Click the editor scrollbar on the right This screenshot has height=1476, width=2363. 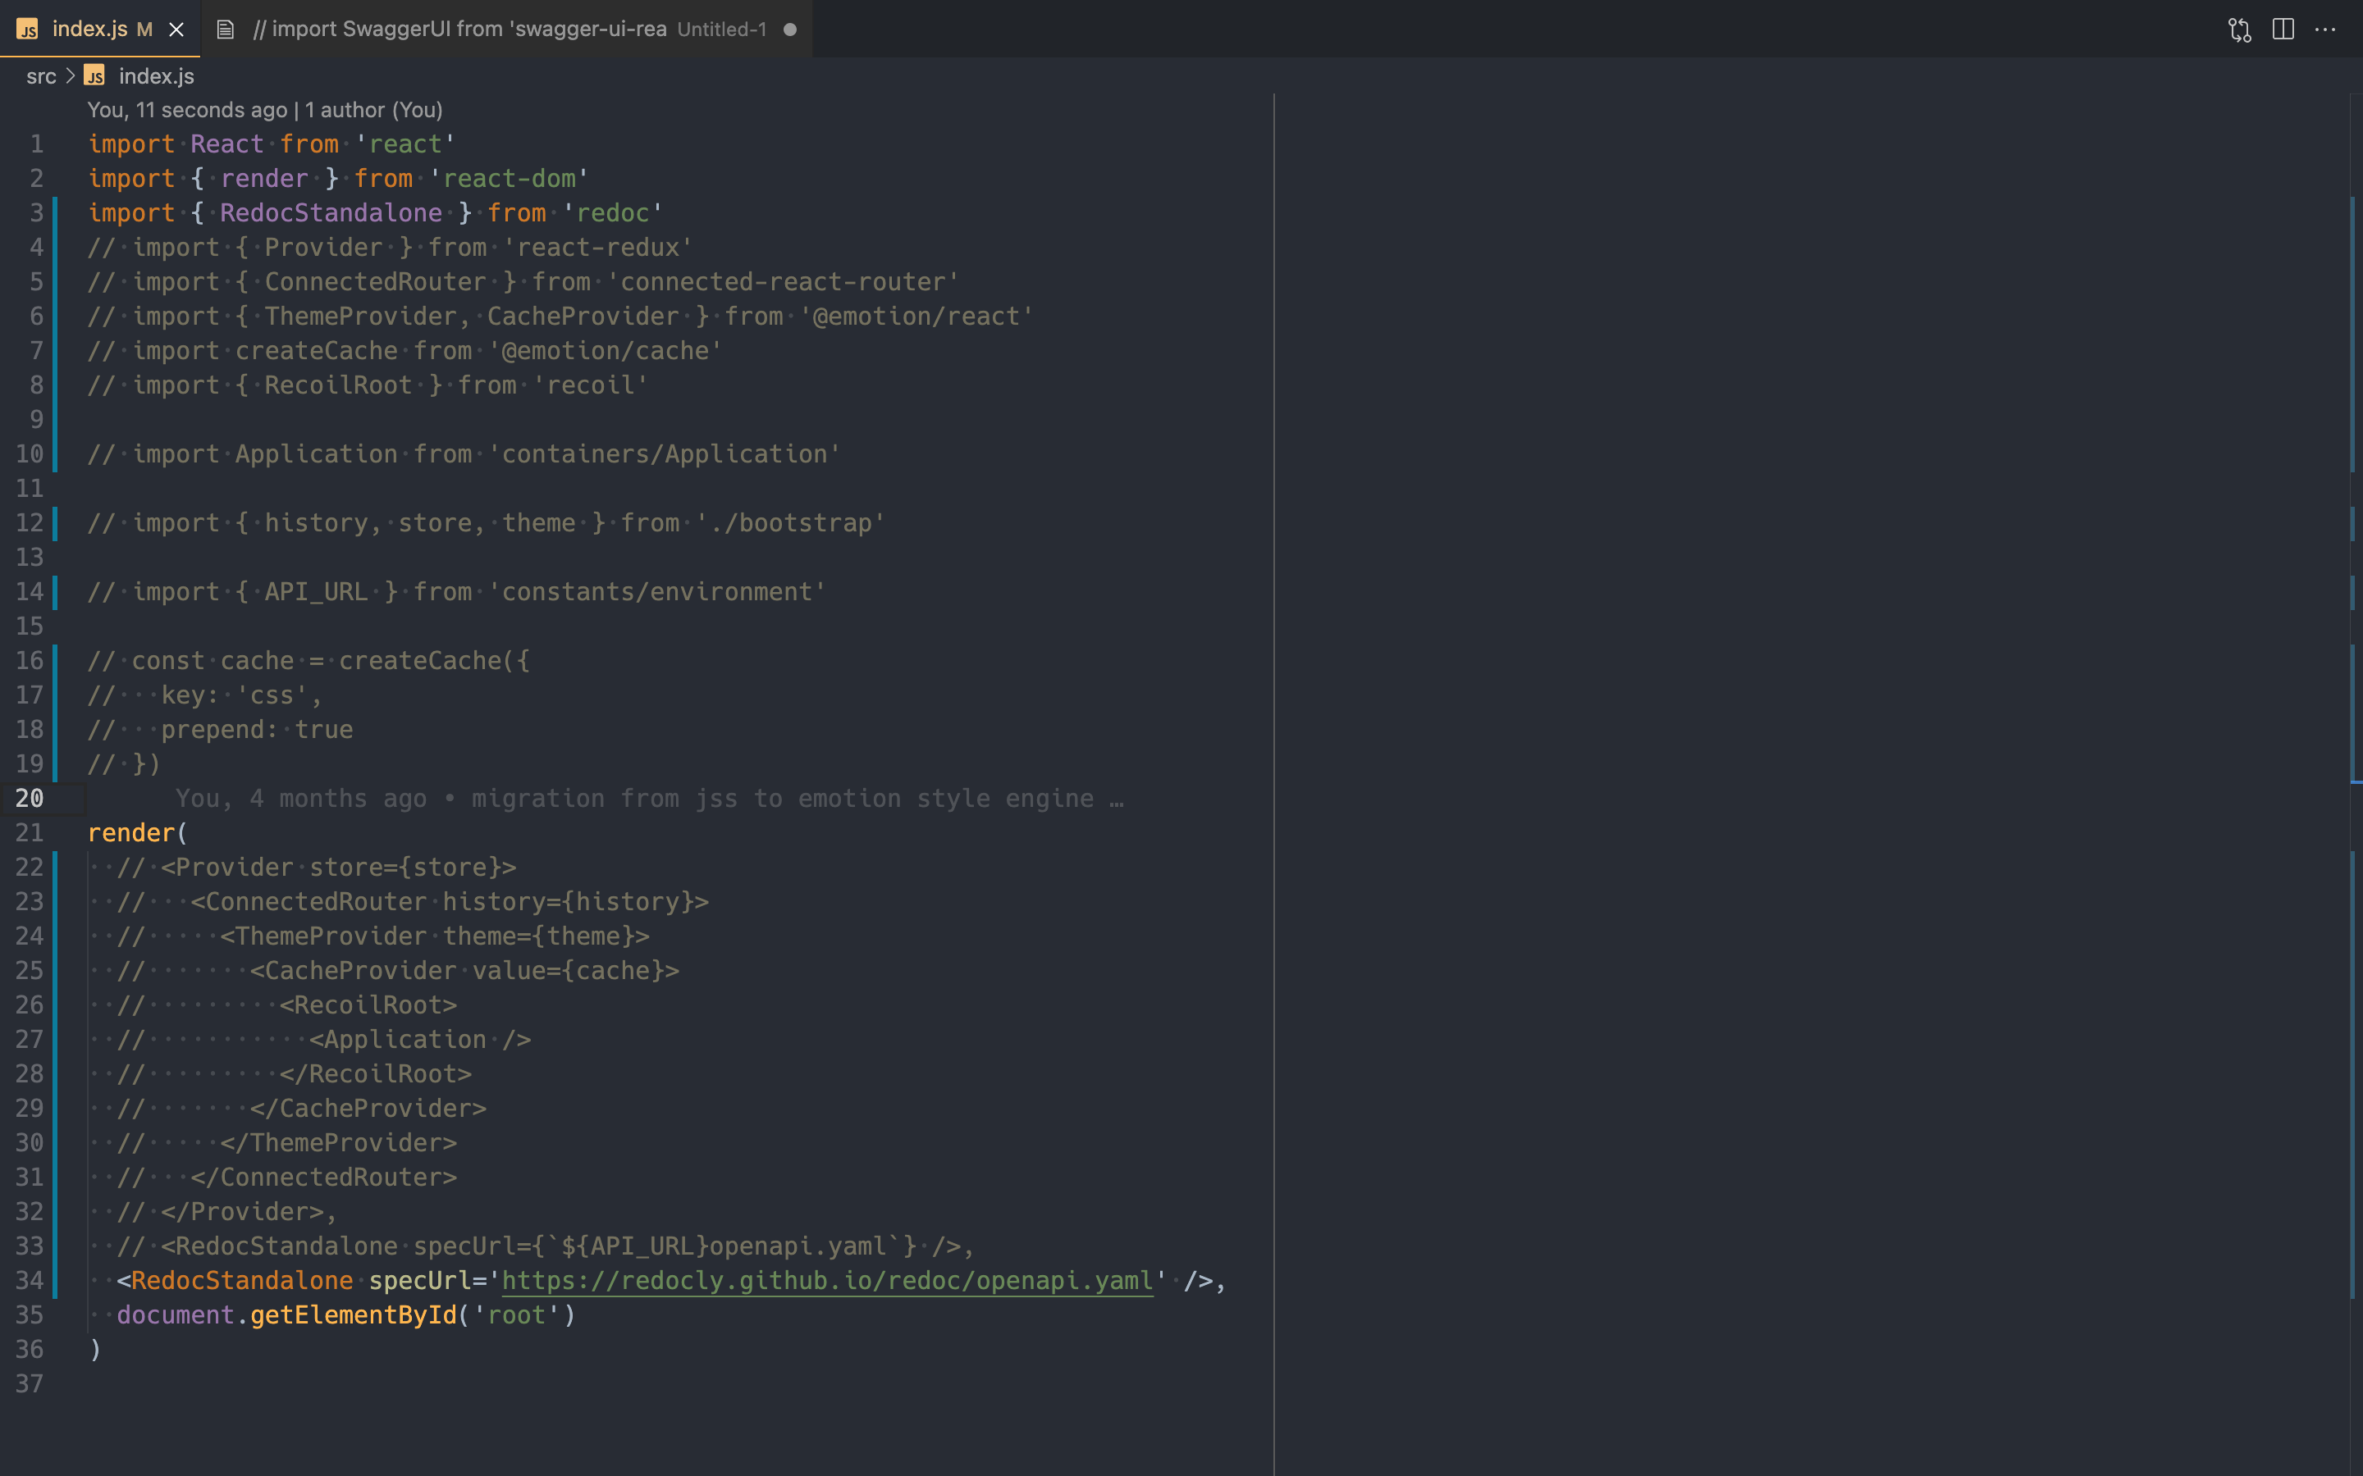[x=2353, y=683]
